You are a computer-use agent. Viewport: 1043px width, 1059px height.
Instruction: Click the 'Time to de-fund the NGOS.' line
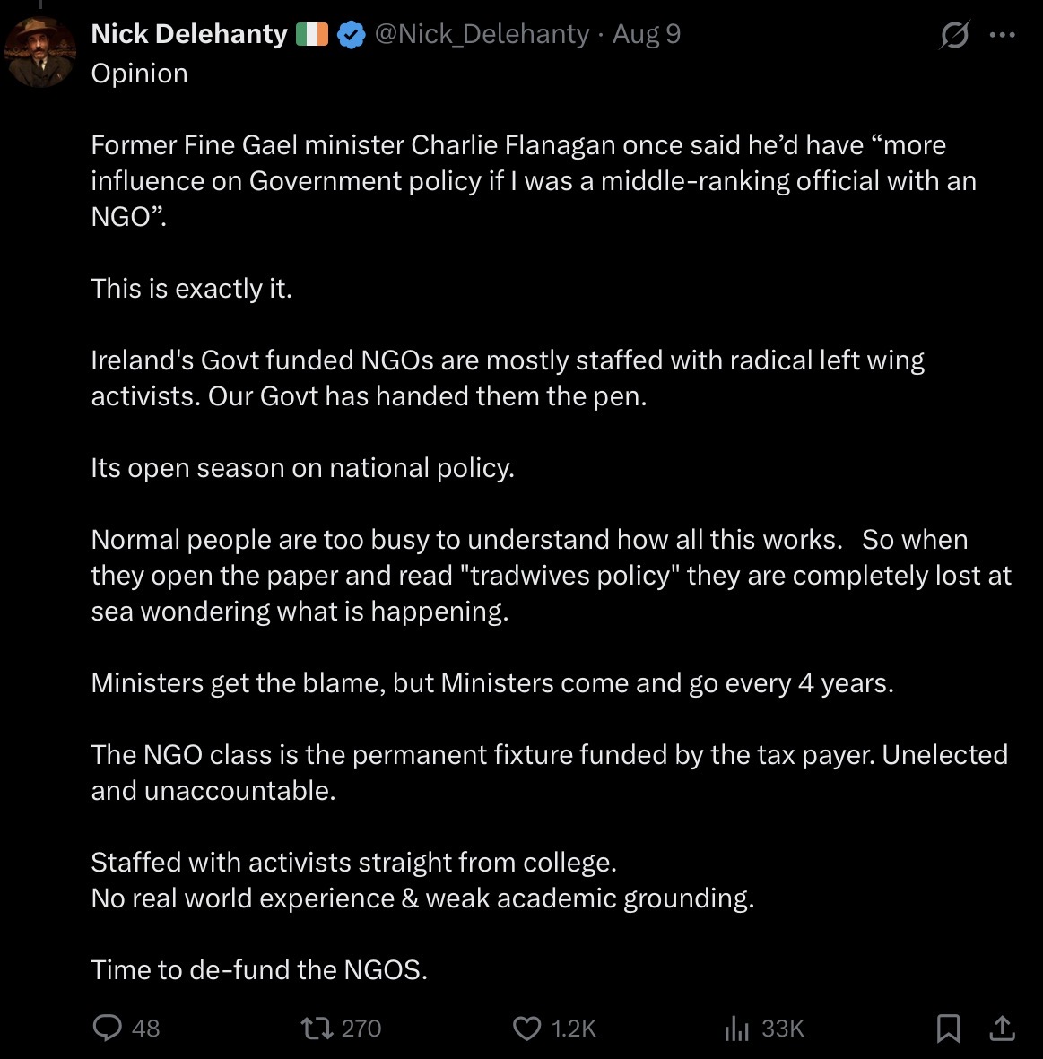(259, 970)
